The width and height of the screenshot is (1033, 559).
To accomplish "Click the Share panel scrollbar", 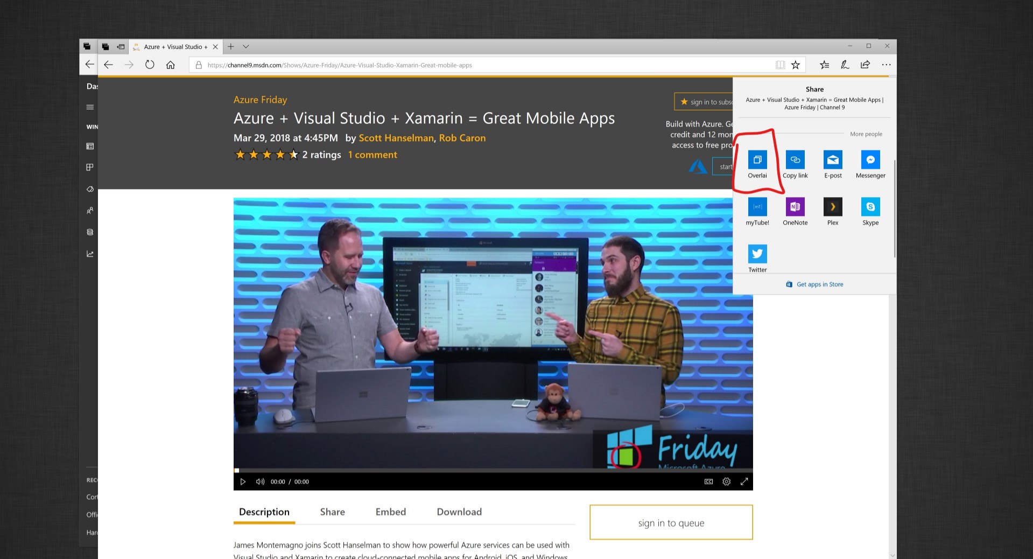I will 894,208.
